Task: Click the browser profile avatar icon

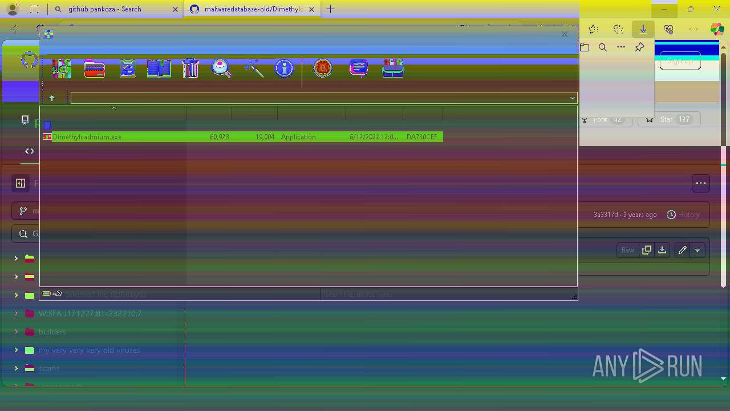Action: pyautogui.click(x=13, y=9)
